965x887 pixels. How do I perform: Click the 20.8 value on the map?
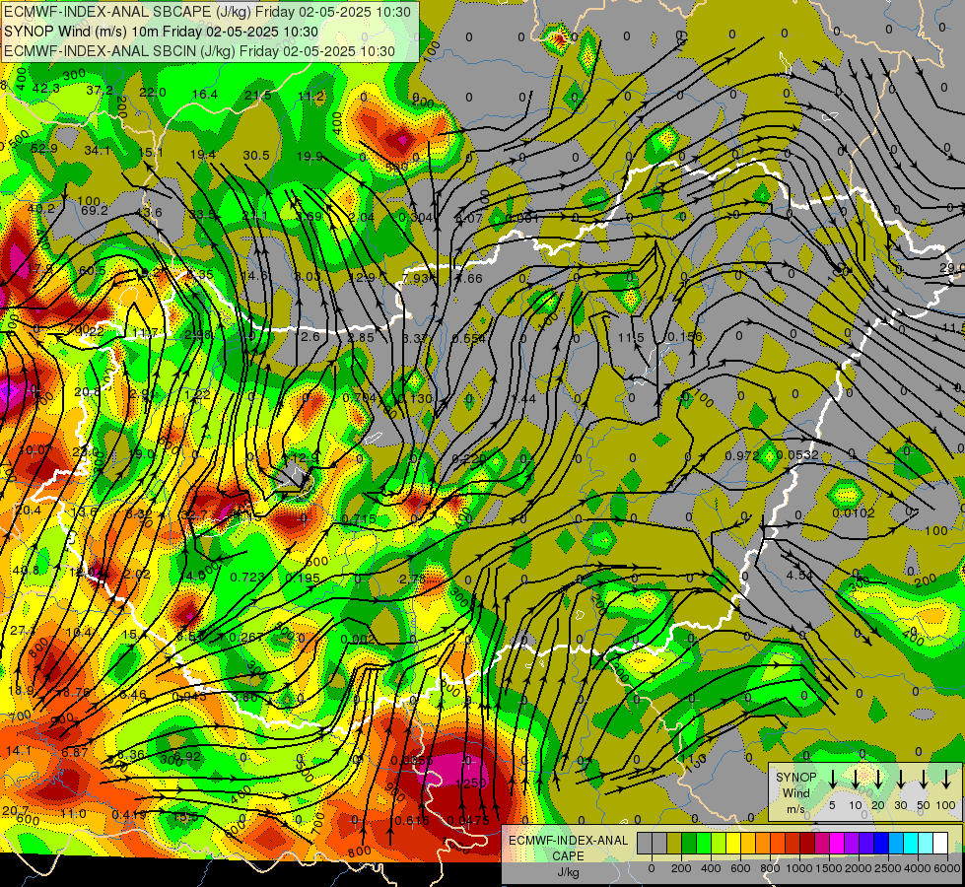tap(87, 391)
